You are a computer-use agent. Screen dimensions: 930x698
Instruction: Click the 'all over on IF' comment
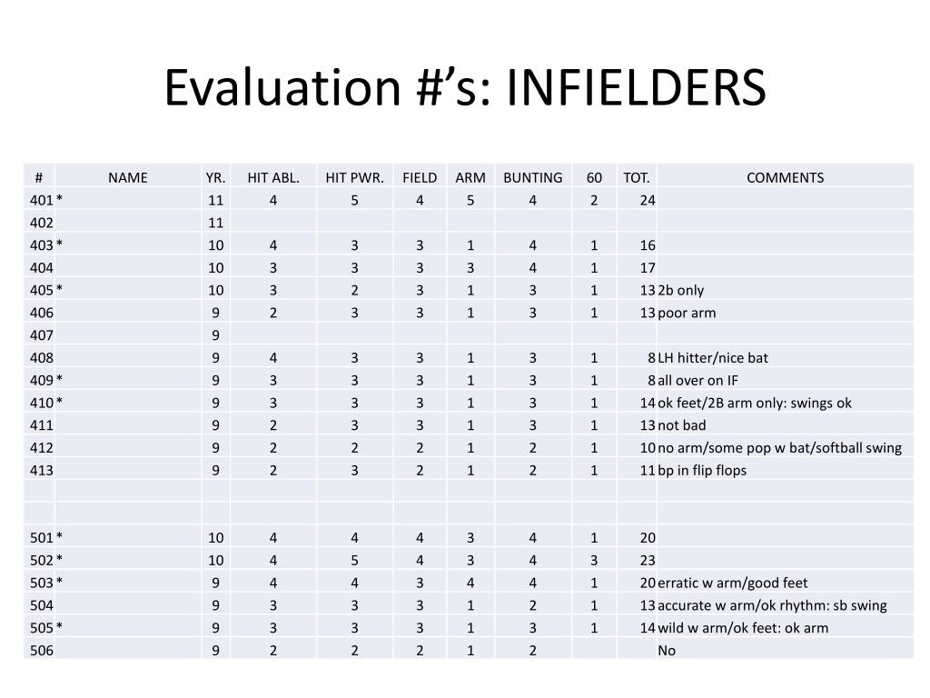click(x=698, y=381)
